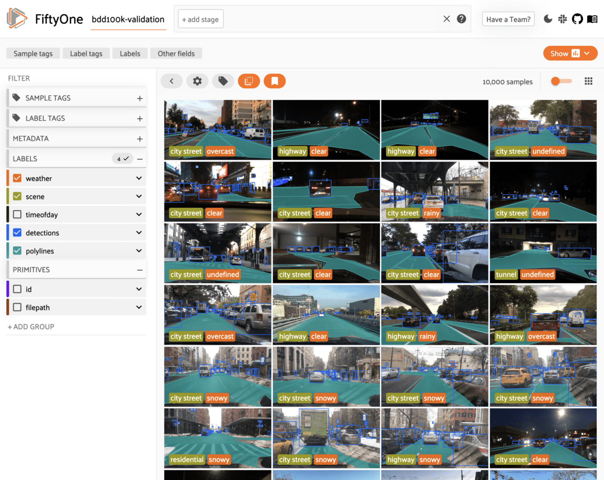Expand the scene filter chevron

coord(139,196)
